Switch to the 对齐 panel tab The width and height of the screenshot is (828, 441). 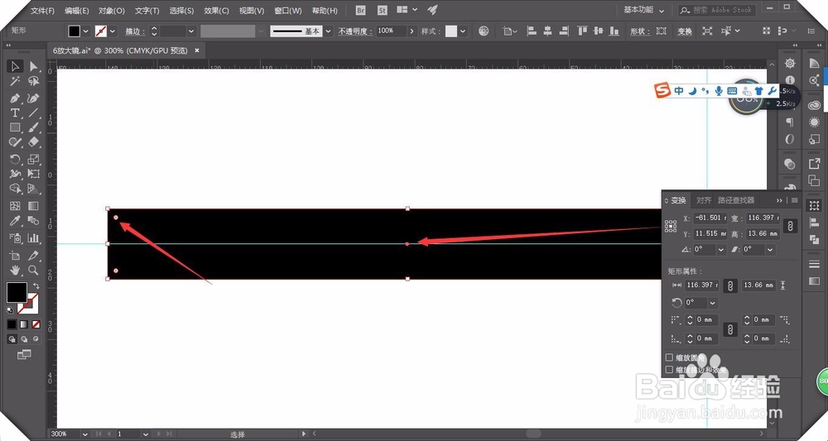(703, 200)
